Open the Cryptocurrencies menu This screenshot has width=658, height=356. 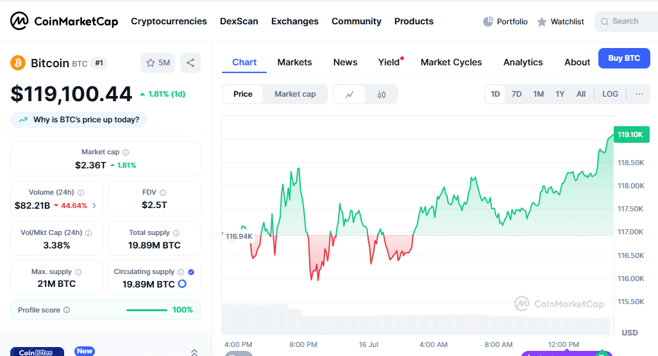169,21
